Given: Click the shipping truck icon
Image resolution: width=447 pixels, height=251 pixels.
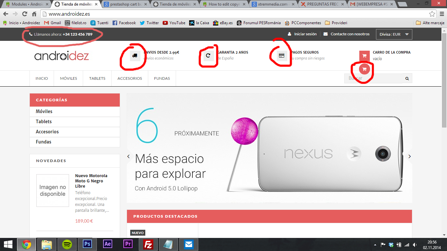Looking at the screenshot, I should (x=135, y=56).
